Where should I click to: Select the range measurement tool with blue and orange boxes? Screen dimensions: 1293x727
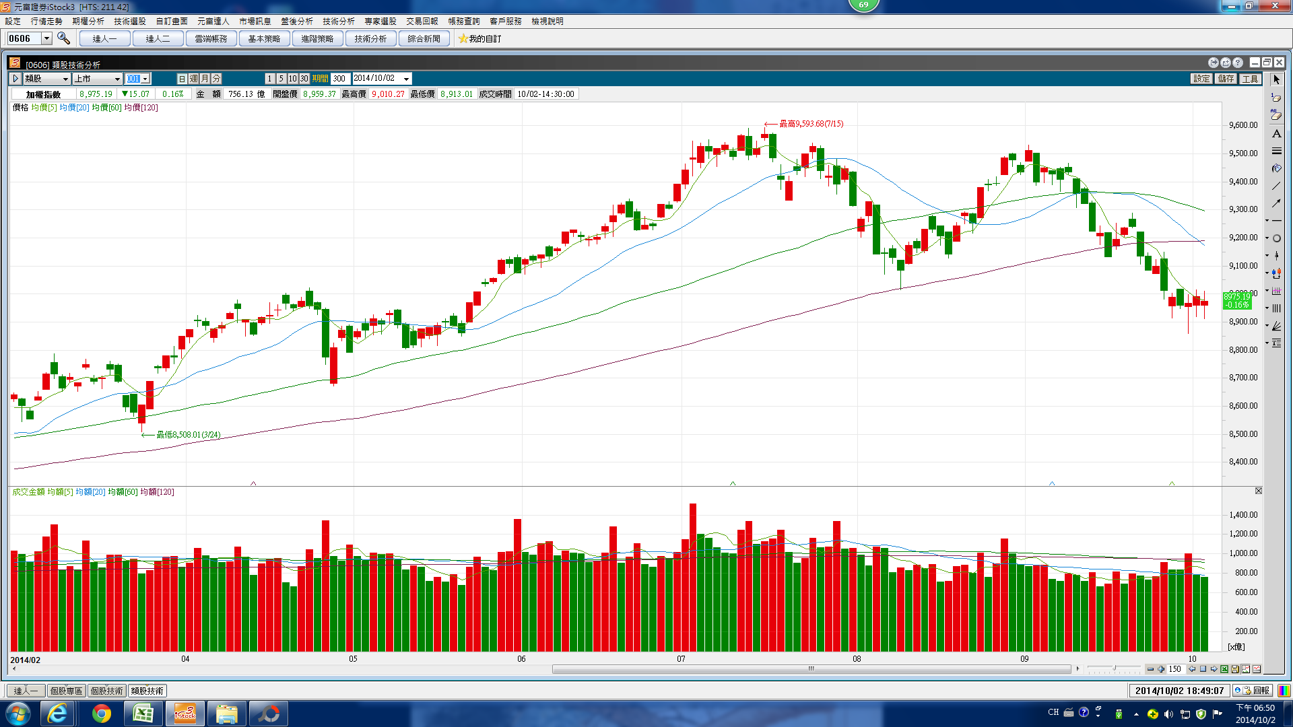point(1277,273)
